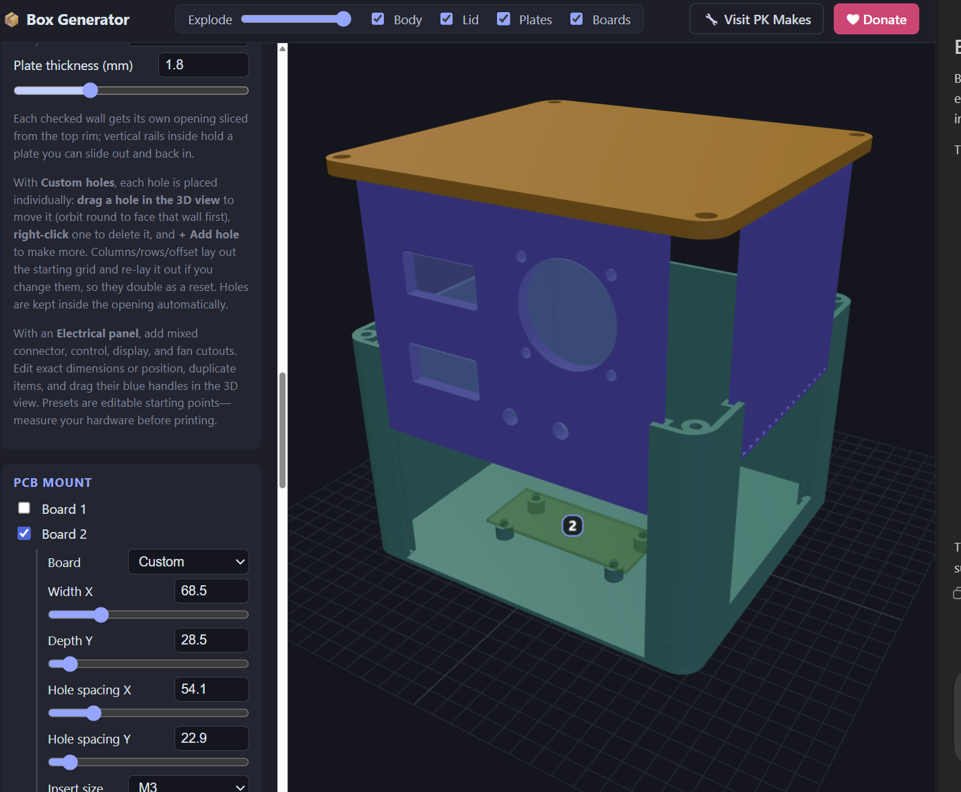
Task: Click the Explode label
Action: pos(210,20)
